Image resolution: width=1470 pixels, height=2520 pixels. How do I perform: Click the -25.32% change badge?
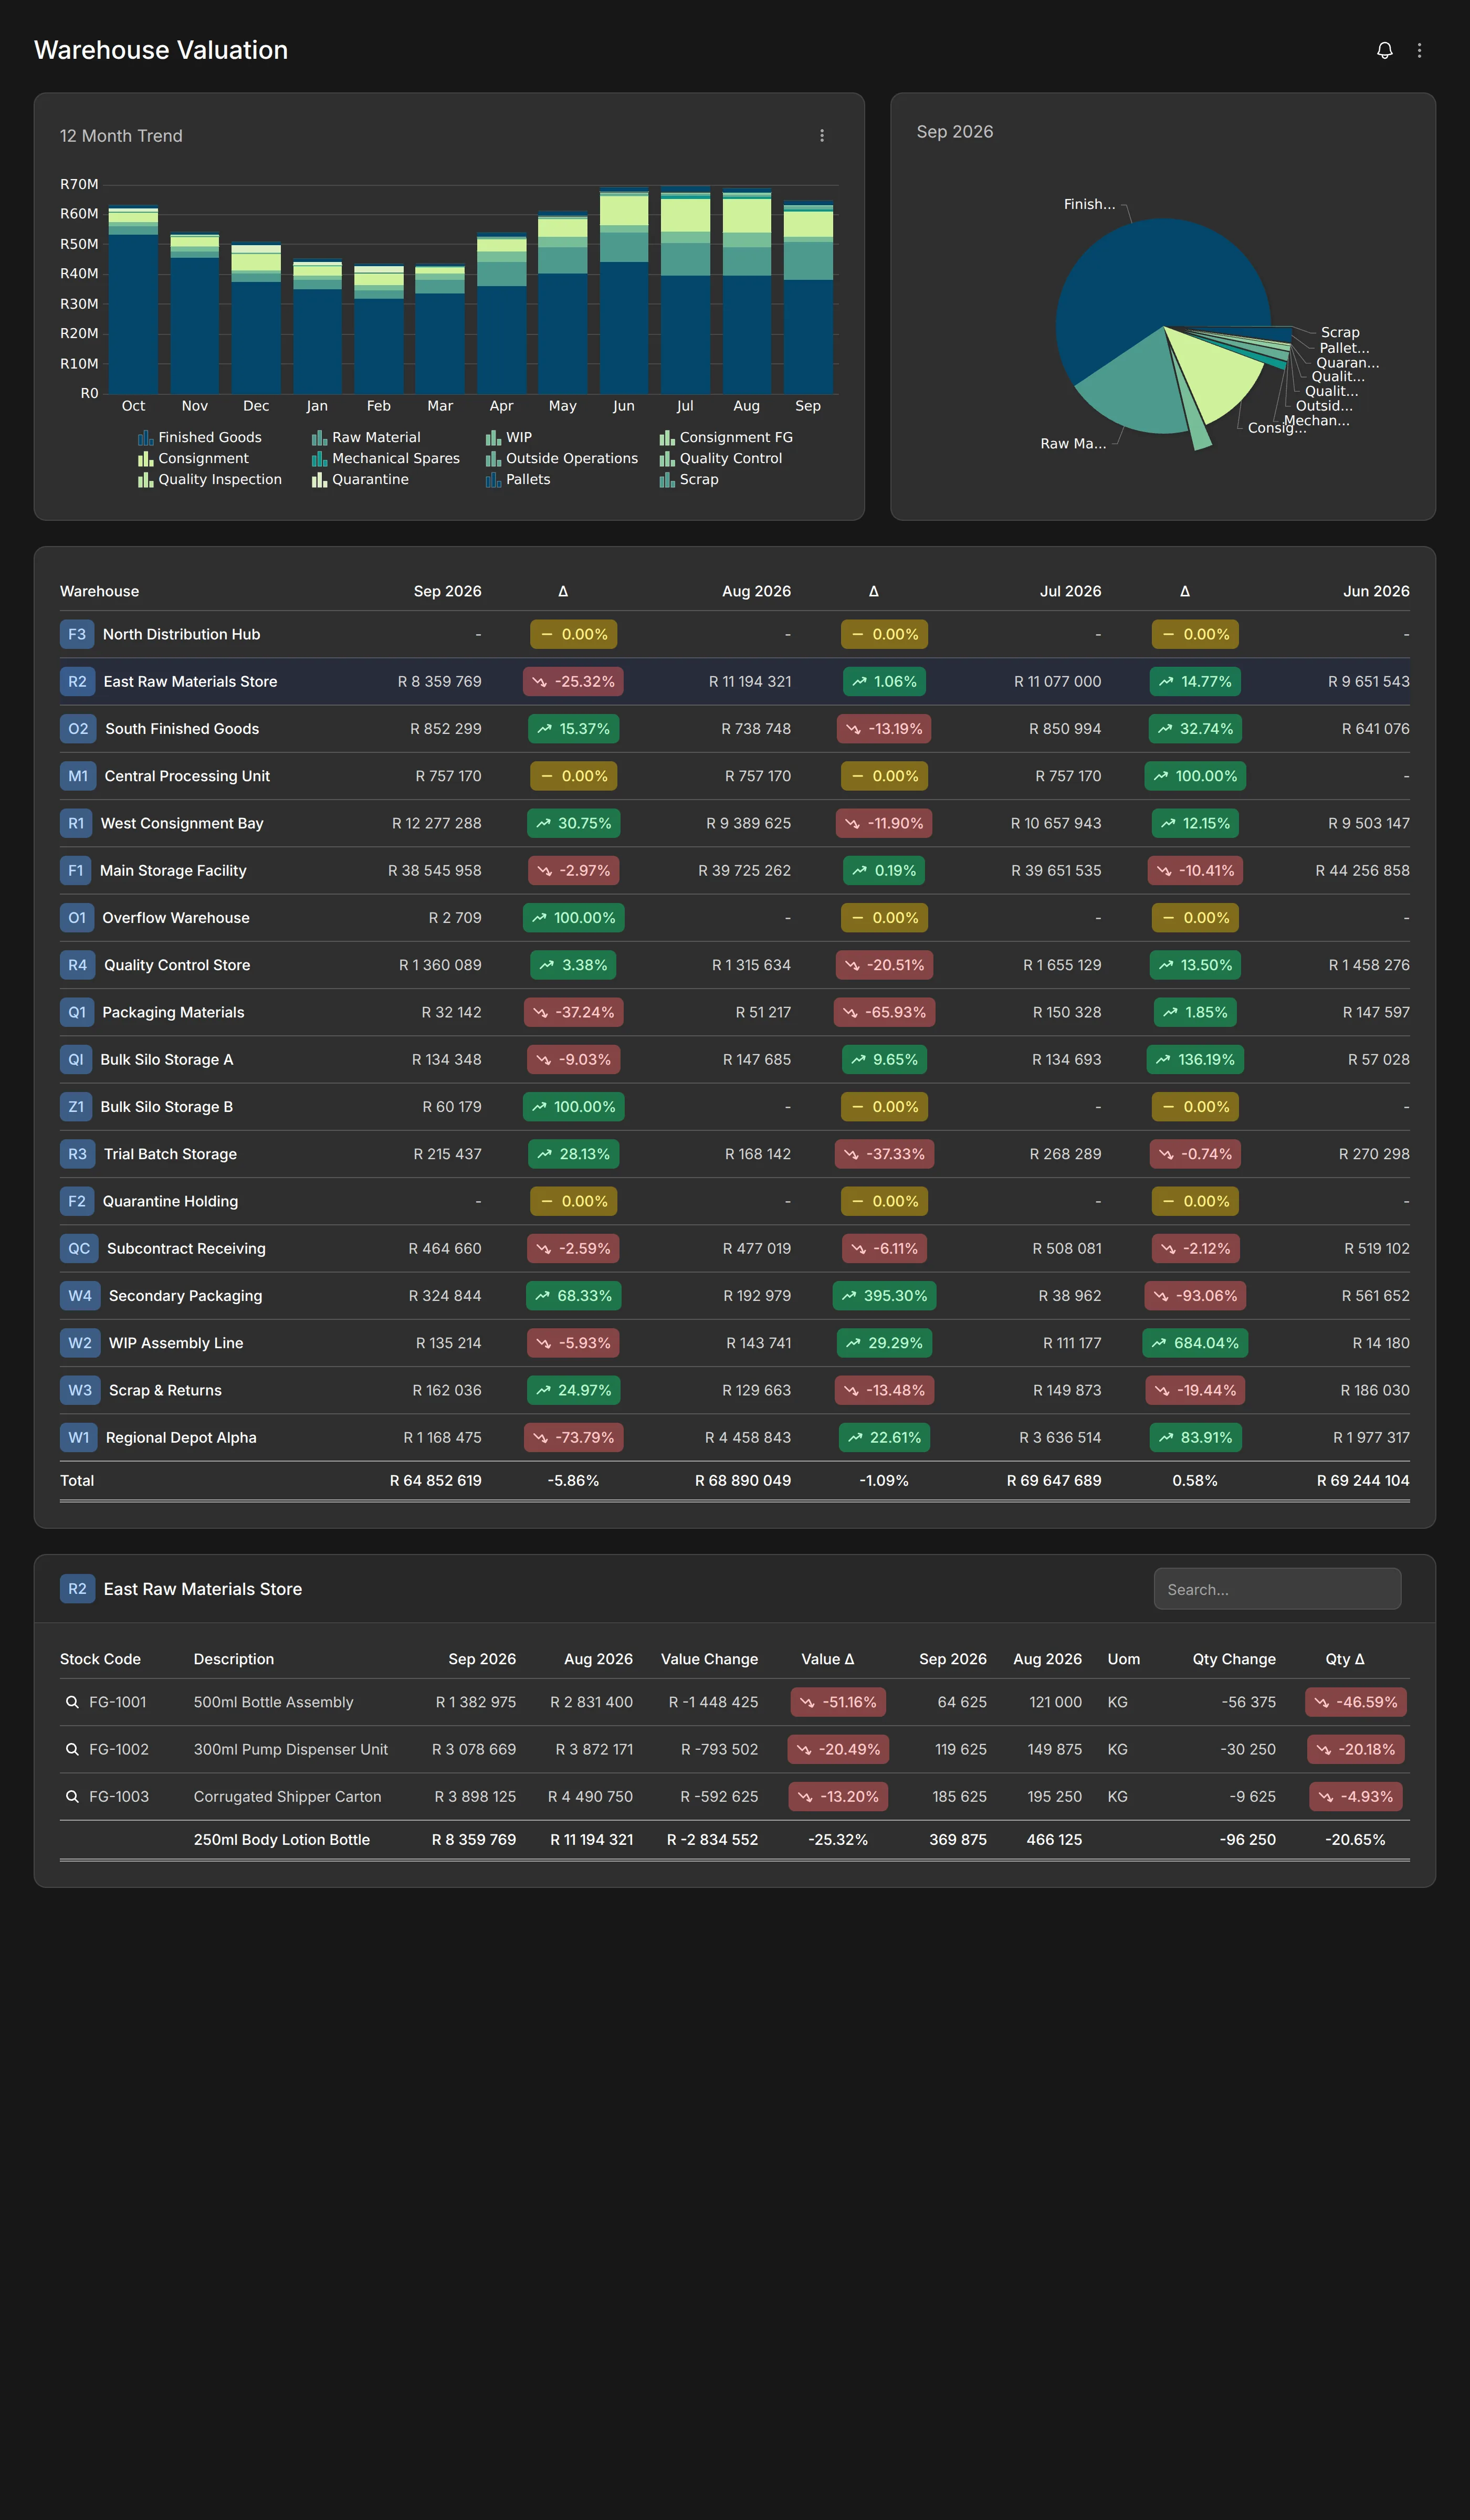[x=573, y=681]
